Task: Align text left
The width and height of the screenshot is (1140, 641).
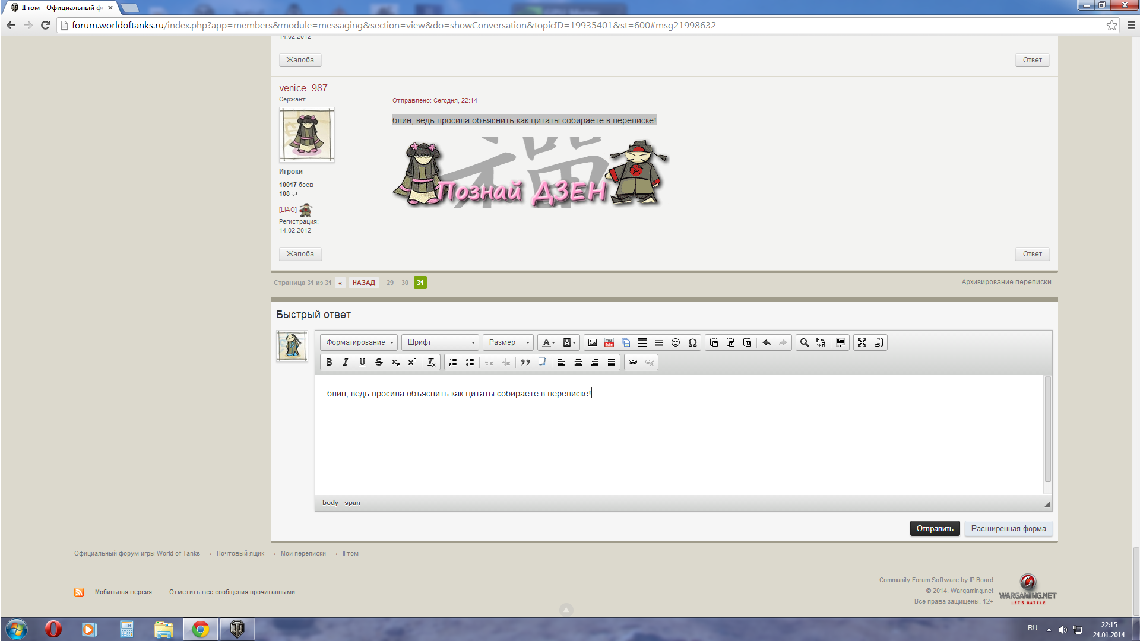Action: tap(562, 362)
